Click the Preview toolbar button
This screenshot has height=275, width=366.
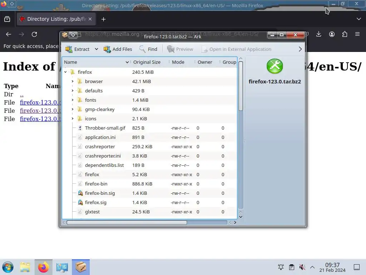pyautogui.click(x=180, y=49)
